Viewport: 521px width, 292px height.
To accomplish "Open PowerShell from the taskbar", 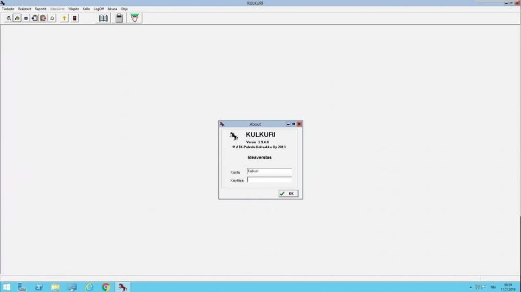I will 39,287.
